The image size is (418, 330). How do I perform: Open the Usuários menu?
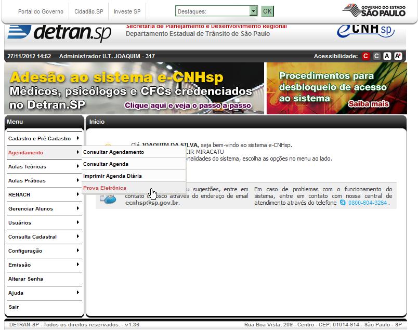click(44, 222)
